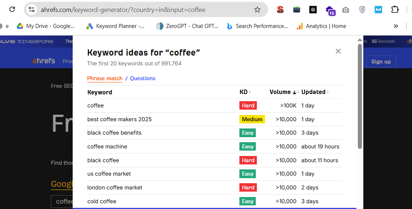Screen dimensions: 412x209
Task: Open the shield extension icon
Action: pyautogui.click(x=362, y=10)
